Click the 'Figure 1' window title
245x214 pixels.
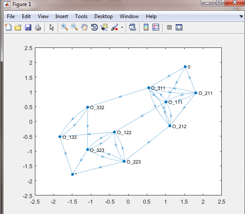click(x=22, y=4)
